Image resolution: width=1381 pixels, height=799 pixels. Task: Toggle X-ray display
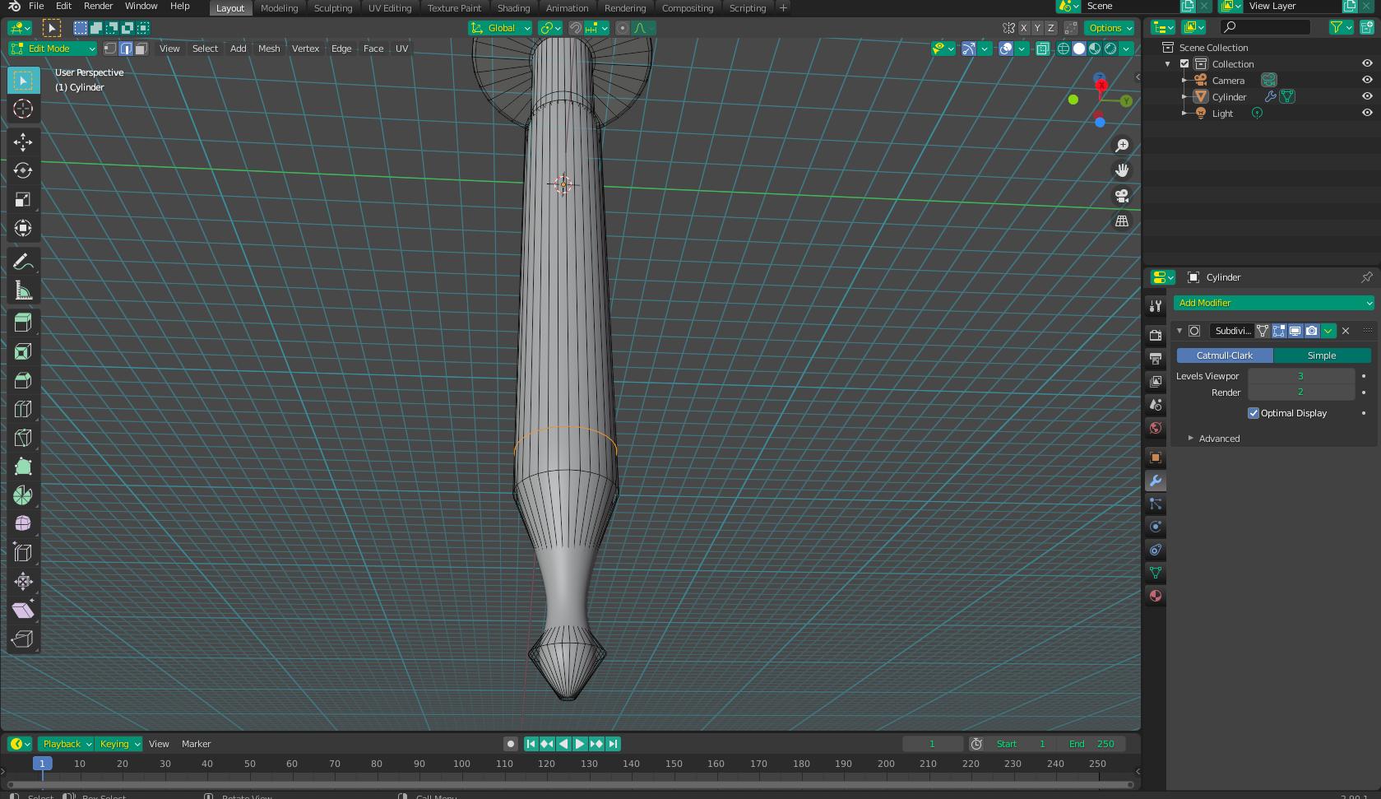coord(1043,49)
